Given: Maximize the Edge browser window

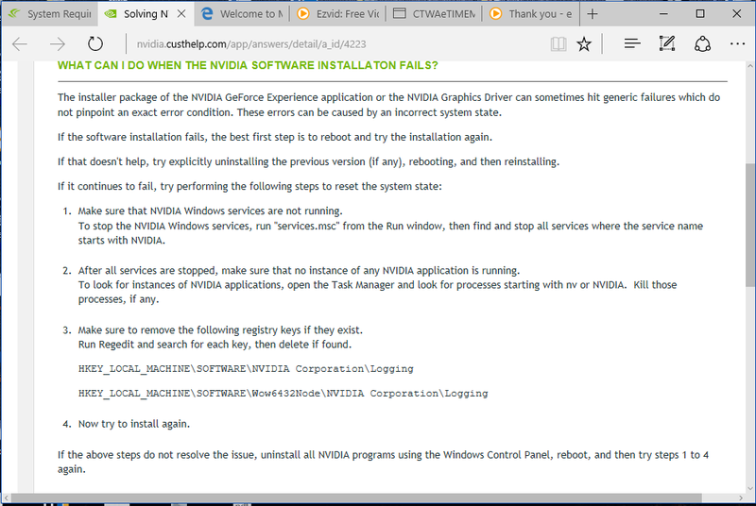Looking at the screenshot, I should 700,14.
